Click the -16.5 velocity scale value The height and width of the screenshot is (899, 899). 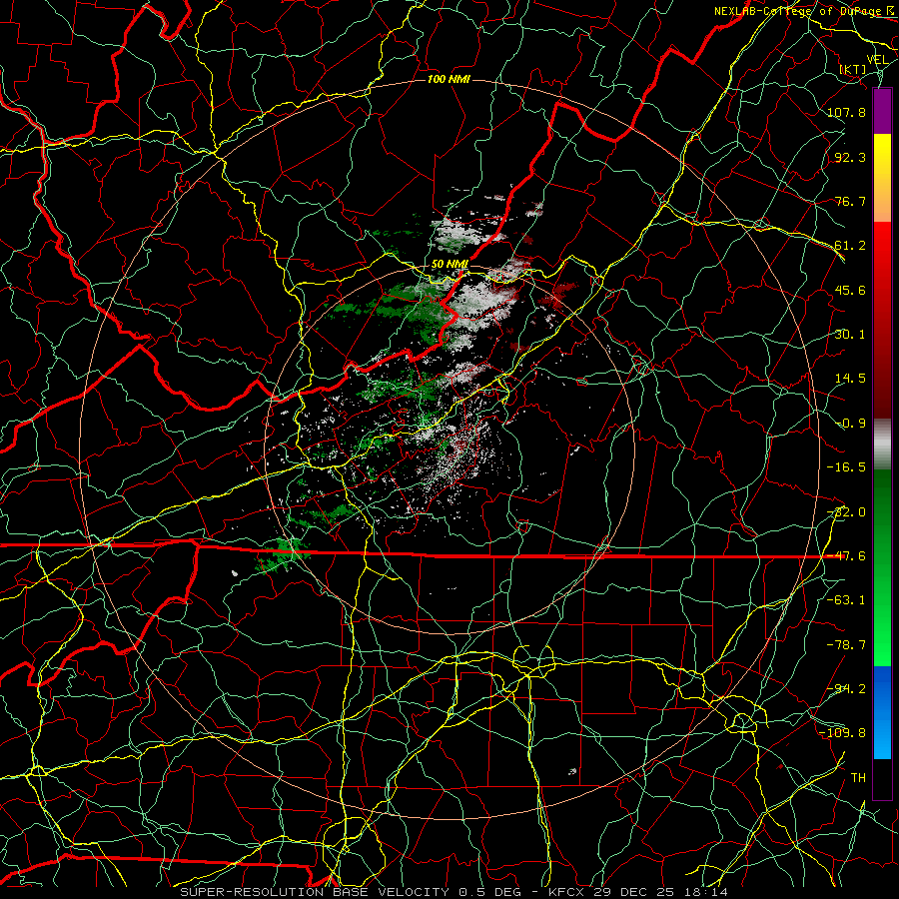846,467
